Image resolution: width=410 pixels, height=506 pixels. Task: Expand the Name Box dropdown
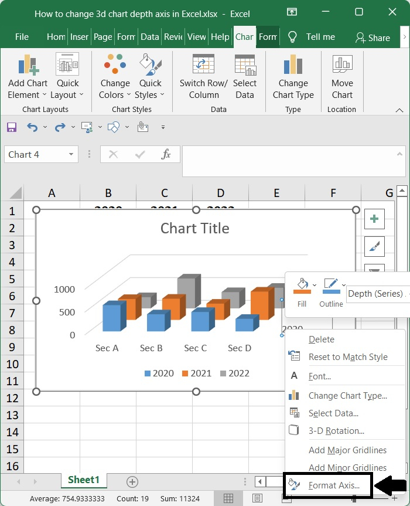tap(71, 154)
